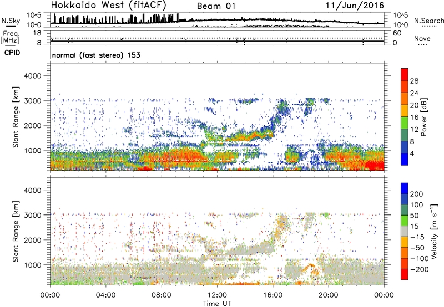
Task: Click the '12:00' time tick label
Action: pos(217,295)
